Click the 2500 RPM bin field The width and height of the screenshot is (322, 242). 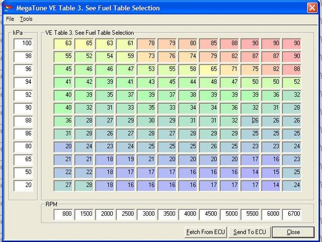click(125, 214)
